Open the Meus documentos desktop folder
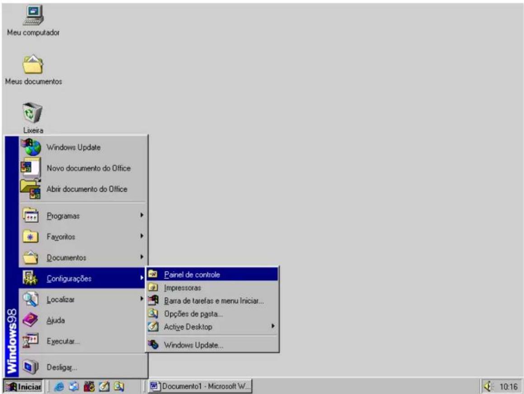 click(33, 69)
